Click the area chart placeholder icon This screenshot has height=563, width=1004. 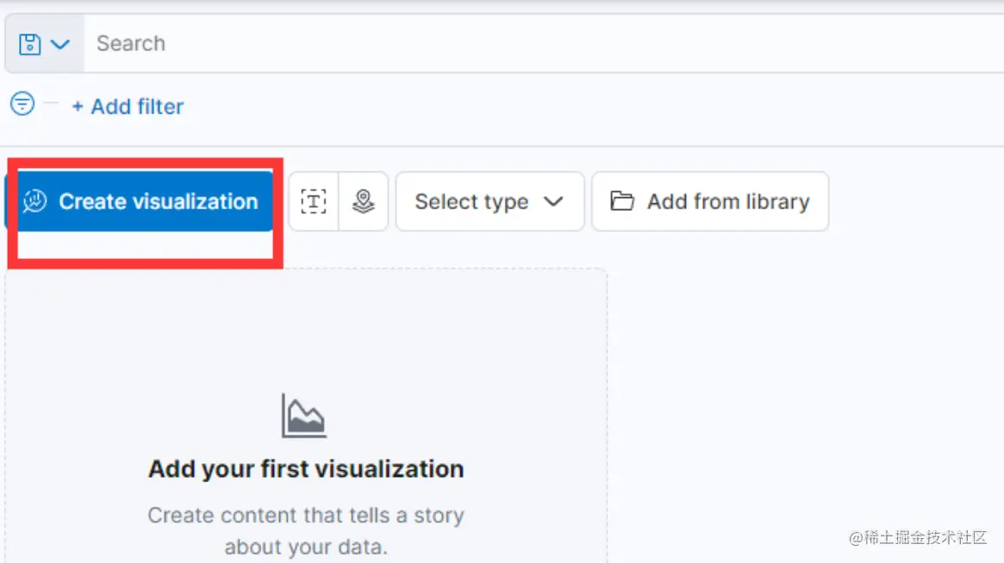click(x=304, y=416)
